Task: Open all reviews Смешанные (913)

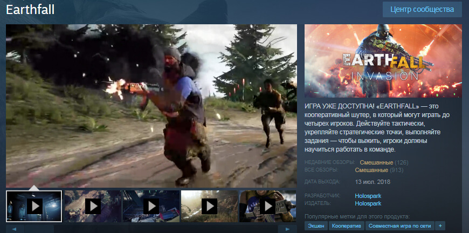Action: click(379, 170)
